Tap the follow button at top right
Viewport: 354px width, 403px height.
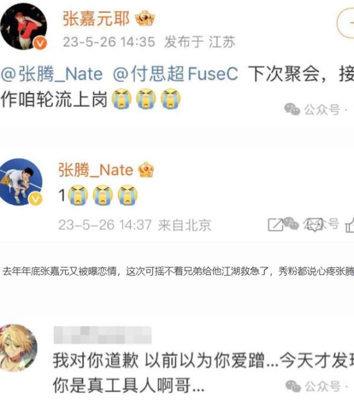(346, 23)
